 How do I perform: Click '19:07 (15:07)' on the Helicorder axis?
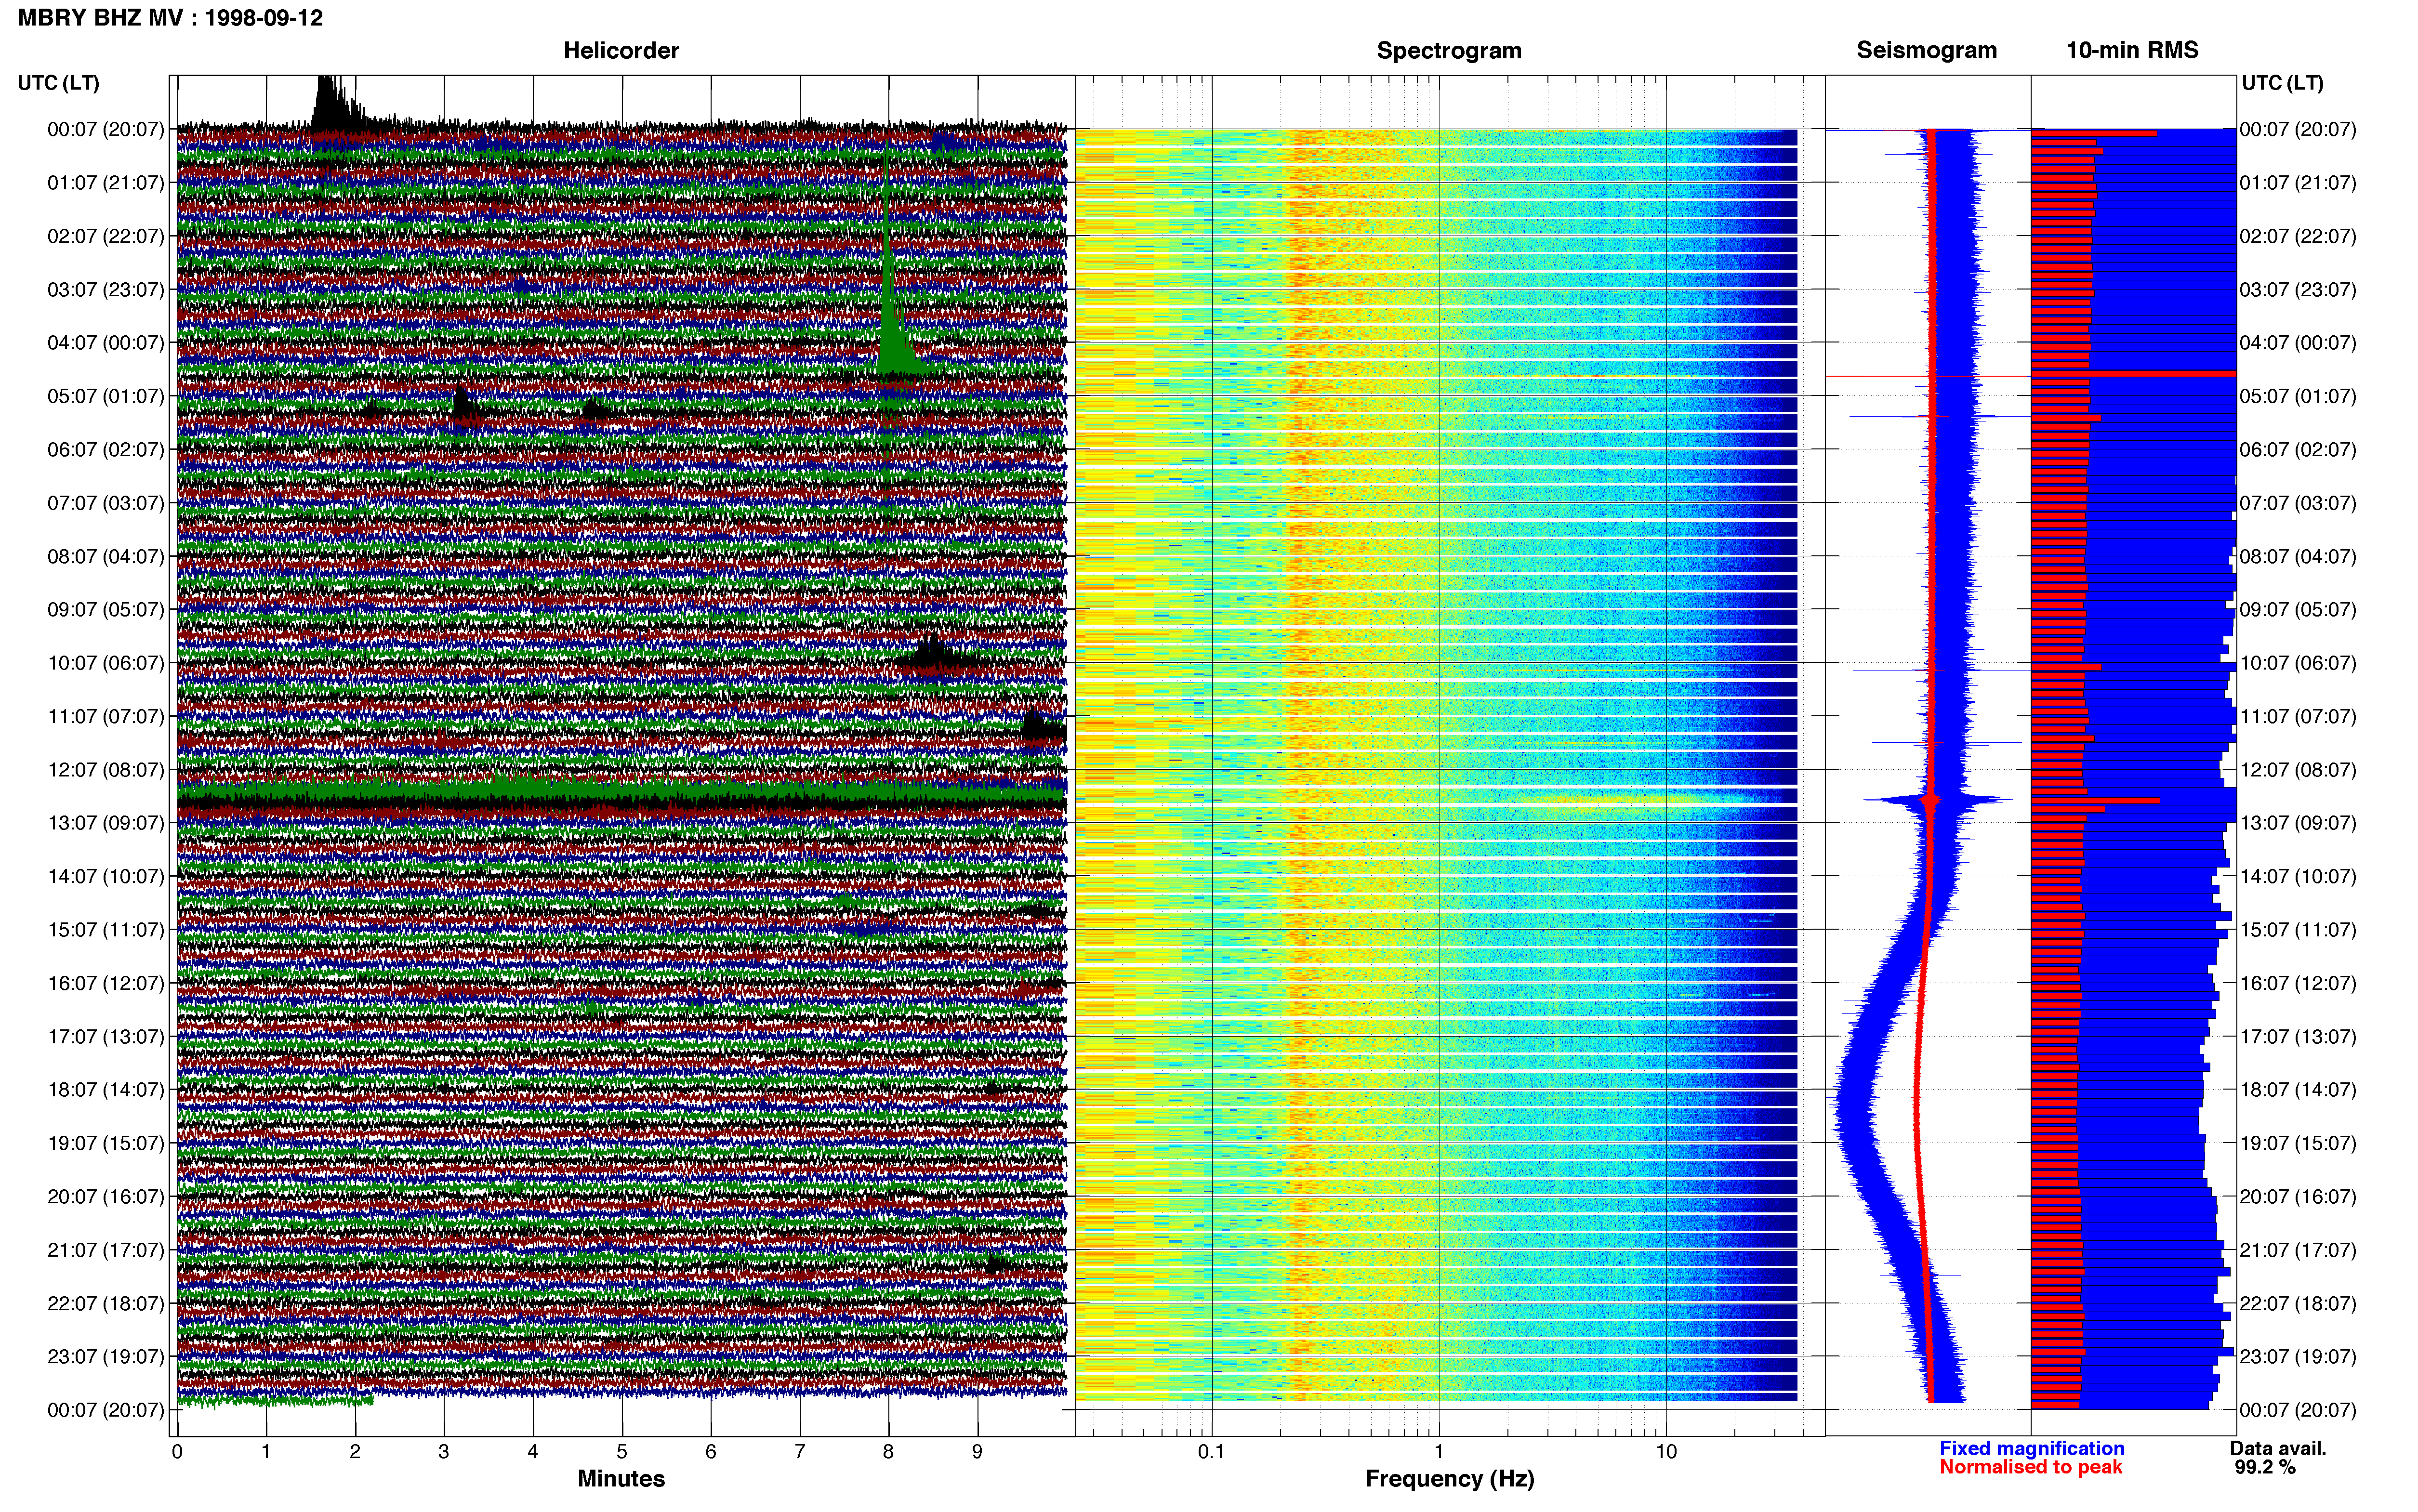(x=105, y=1143)
